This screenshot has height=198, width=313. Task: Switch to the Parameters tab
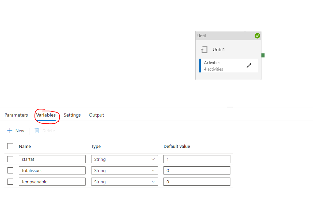click(x=16, y=115)
